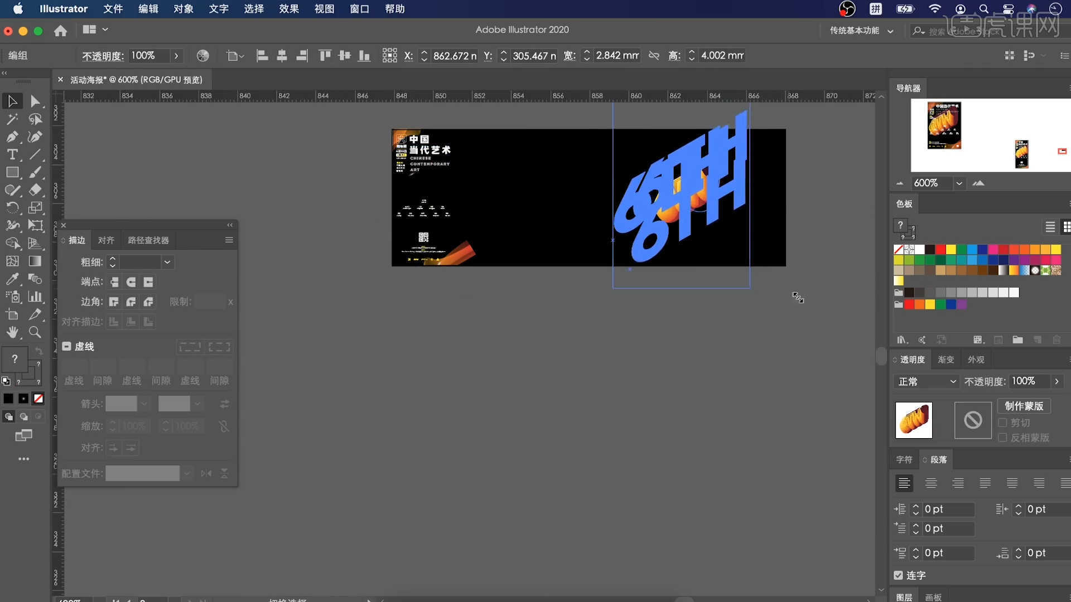The image size is (1071, 602).
Task: Select the red swatch in top row
Action: click(x=940, y=249)
